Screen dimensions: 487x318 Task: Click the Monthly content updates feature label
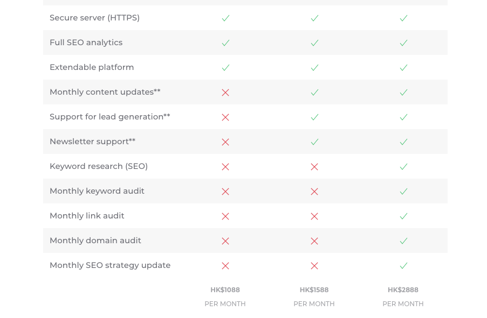pos(105,92)
